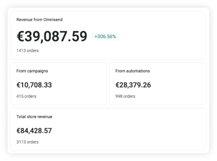
Task: Select the €84,428.57 store revenue figure
Action: tap(34, 131)
